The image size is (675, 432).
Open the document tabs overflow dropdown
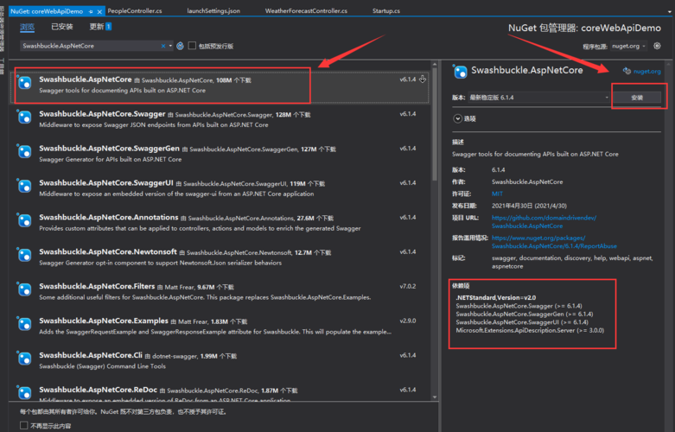[670, 11]
